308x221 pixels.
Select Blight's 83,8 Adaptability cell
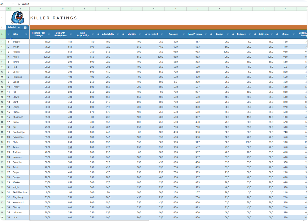coord(108,142)
